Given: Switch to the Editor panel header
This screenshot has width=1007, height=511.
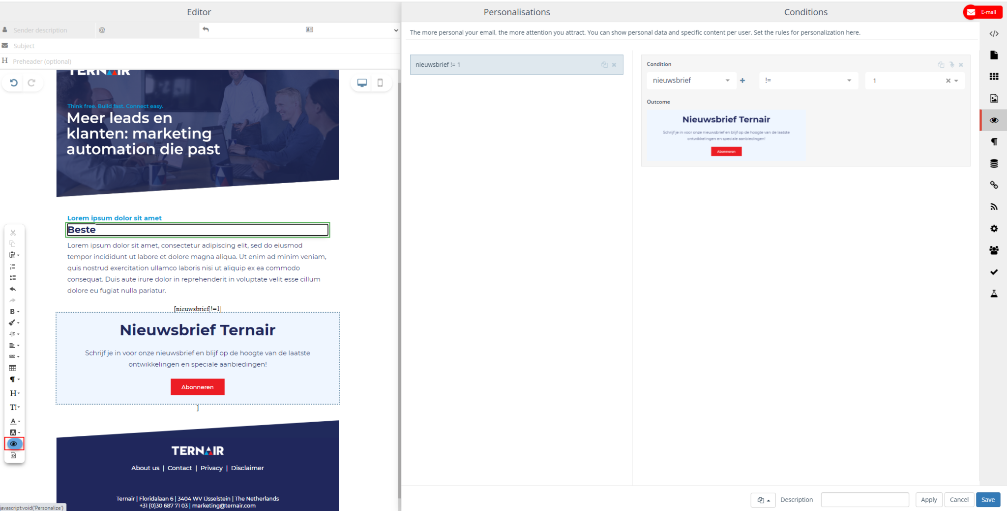Looking at the screenshot, I should tap(199, 12).
